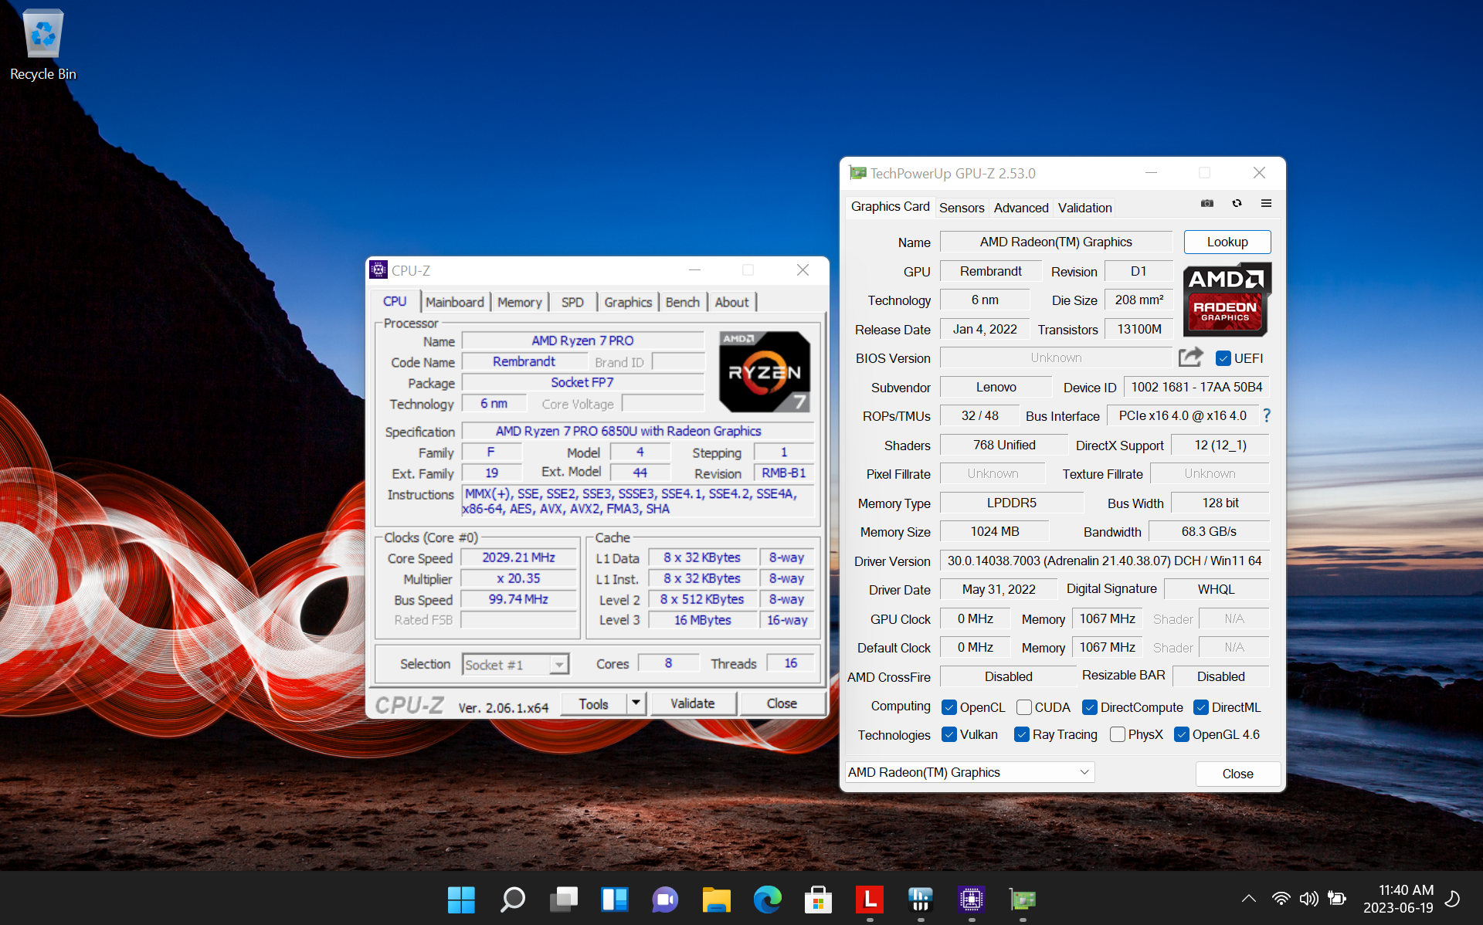
Task: Toggle the CUDA checkbox
Action: click(1024, 707)
